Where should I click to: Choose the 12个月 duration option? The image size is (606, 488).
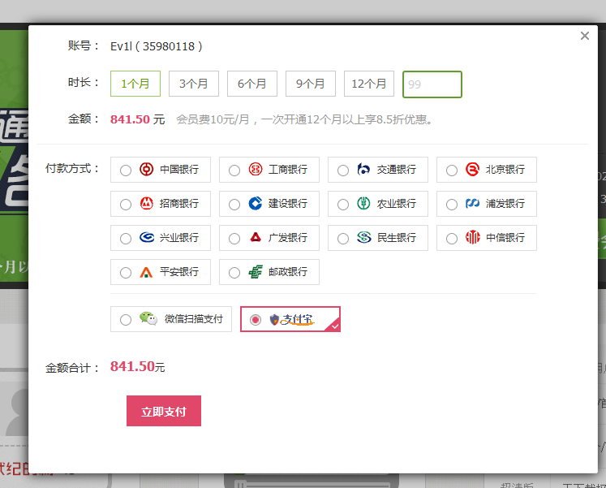tap(368, 84)
